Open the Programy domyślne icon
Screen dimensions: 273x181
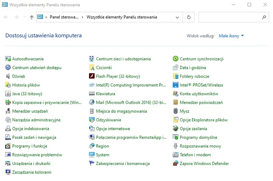[175, 137]
